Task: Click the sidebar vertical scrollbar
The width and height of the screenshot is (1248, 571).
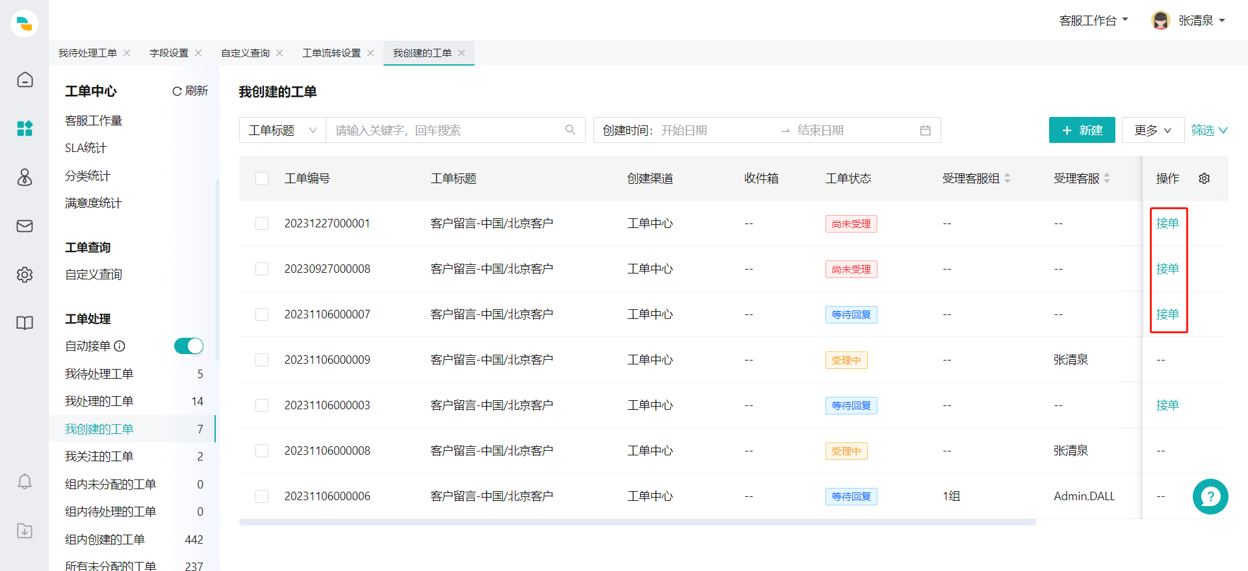Action: 217,270
